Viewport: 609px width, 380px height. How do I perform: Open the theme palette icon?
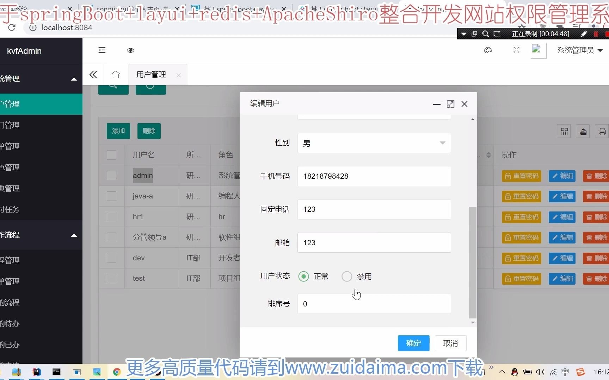point(488,50)
